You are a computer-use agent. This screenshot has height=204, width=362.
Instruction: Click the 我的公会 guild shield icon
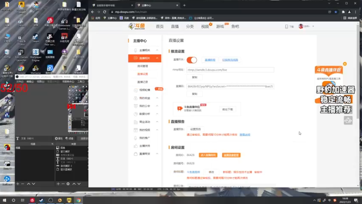pyautogui.click(x=135, y=106)
